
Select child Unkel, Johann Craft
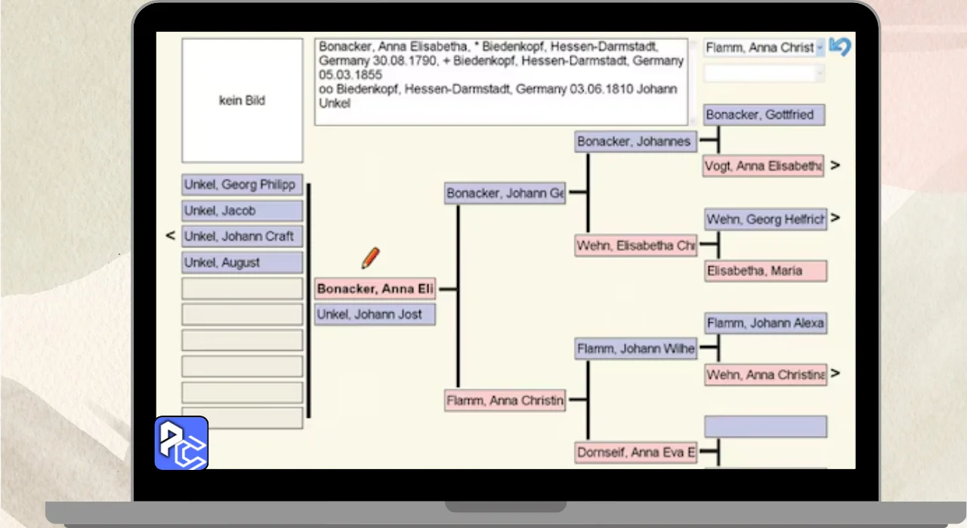[243, 236]
